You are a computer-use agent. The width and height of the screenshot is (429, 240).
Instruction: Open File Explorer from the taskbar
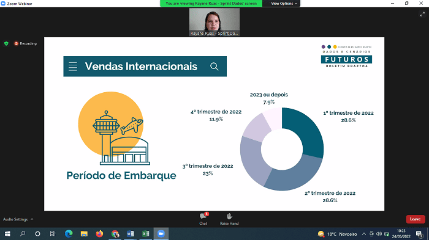coord(84,234)
